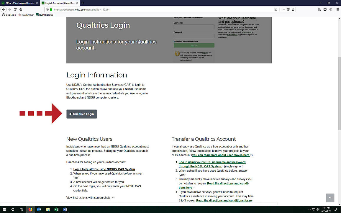Screen dimensions: 341x213
Task: Click the URL address bar field
Action: click(x=162, y=9)
